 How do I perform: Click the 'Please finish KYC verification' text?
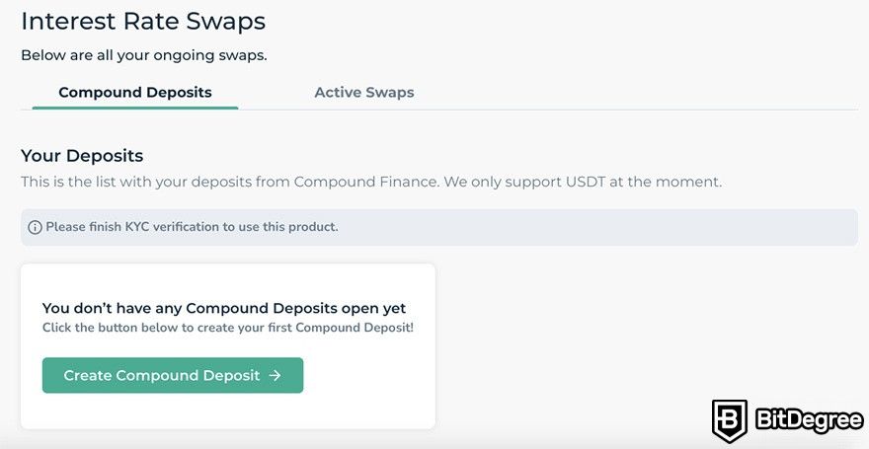(x=192, y=227)
